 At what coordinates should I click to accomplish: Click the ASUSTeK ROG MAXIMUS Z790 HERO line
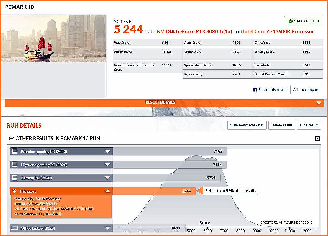[54, 209]
